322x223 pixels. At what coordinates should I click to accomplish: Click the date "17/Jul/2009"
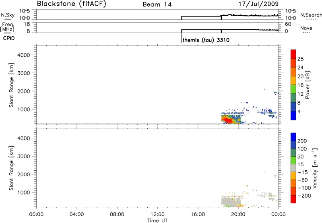258,4
